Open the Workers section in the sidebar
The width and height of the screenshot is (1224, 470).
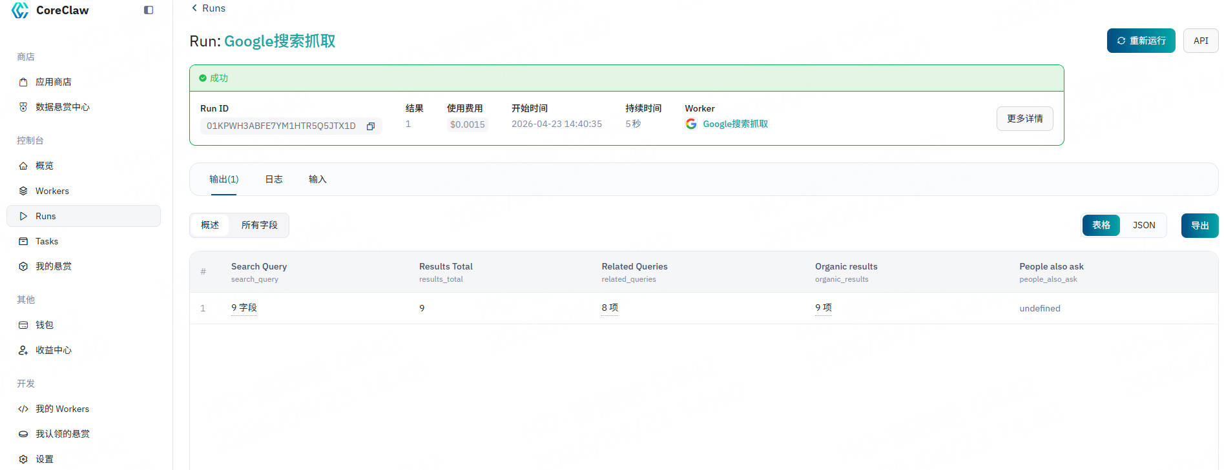(52, 191)
